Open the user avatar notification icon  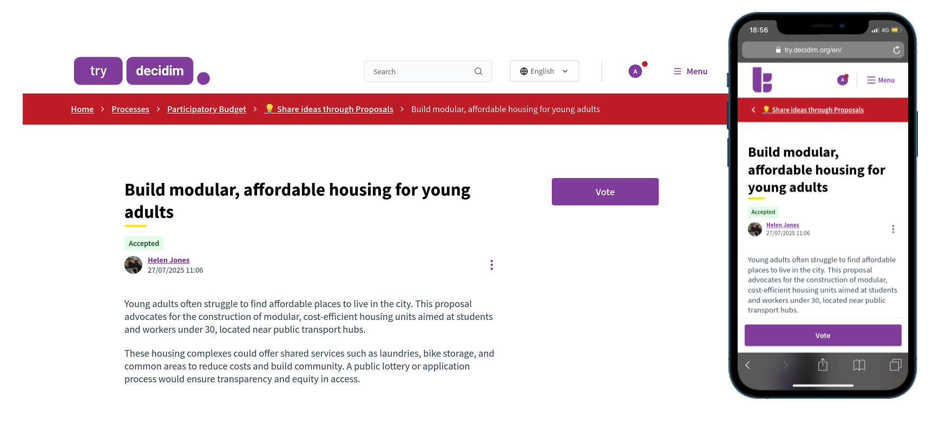635,71
